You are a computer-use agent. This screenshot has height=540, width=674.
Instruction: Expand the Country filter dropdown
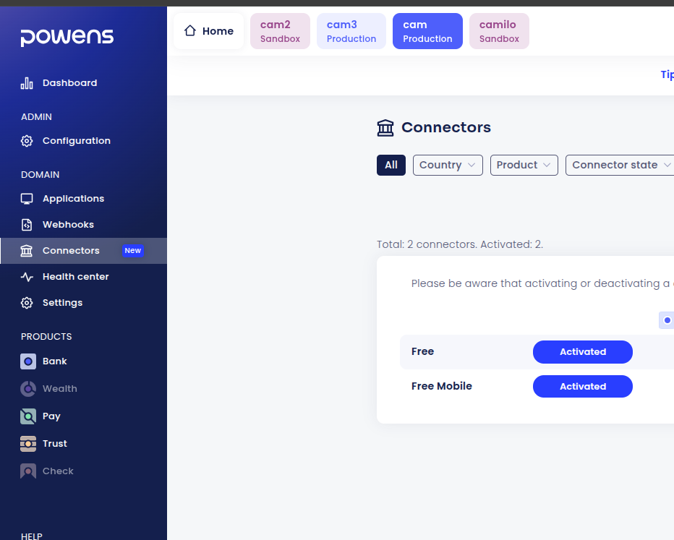pyautogui.click(x=448, y=165)
